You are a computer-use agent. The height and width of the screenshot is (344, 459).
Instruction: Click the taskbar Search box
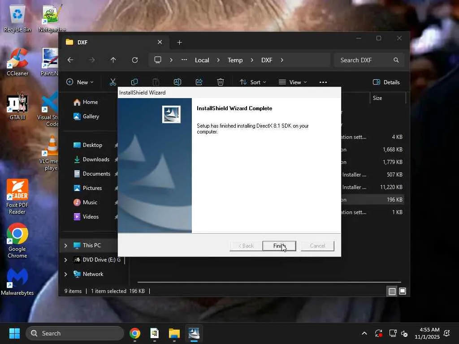[75, 333]
